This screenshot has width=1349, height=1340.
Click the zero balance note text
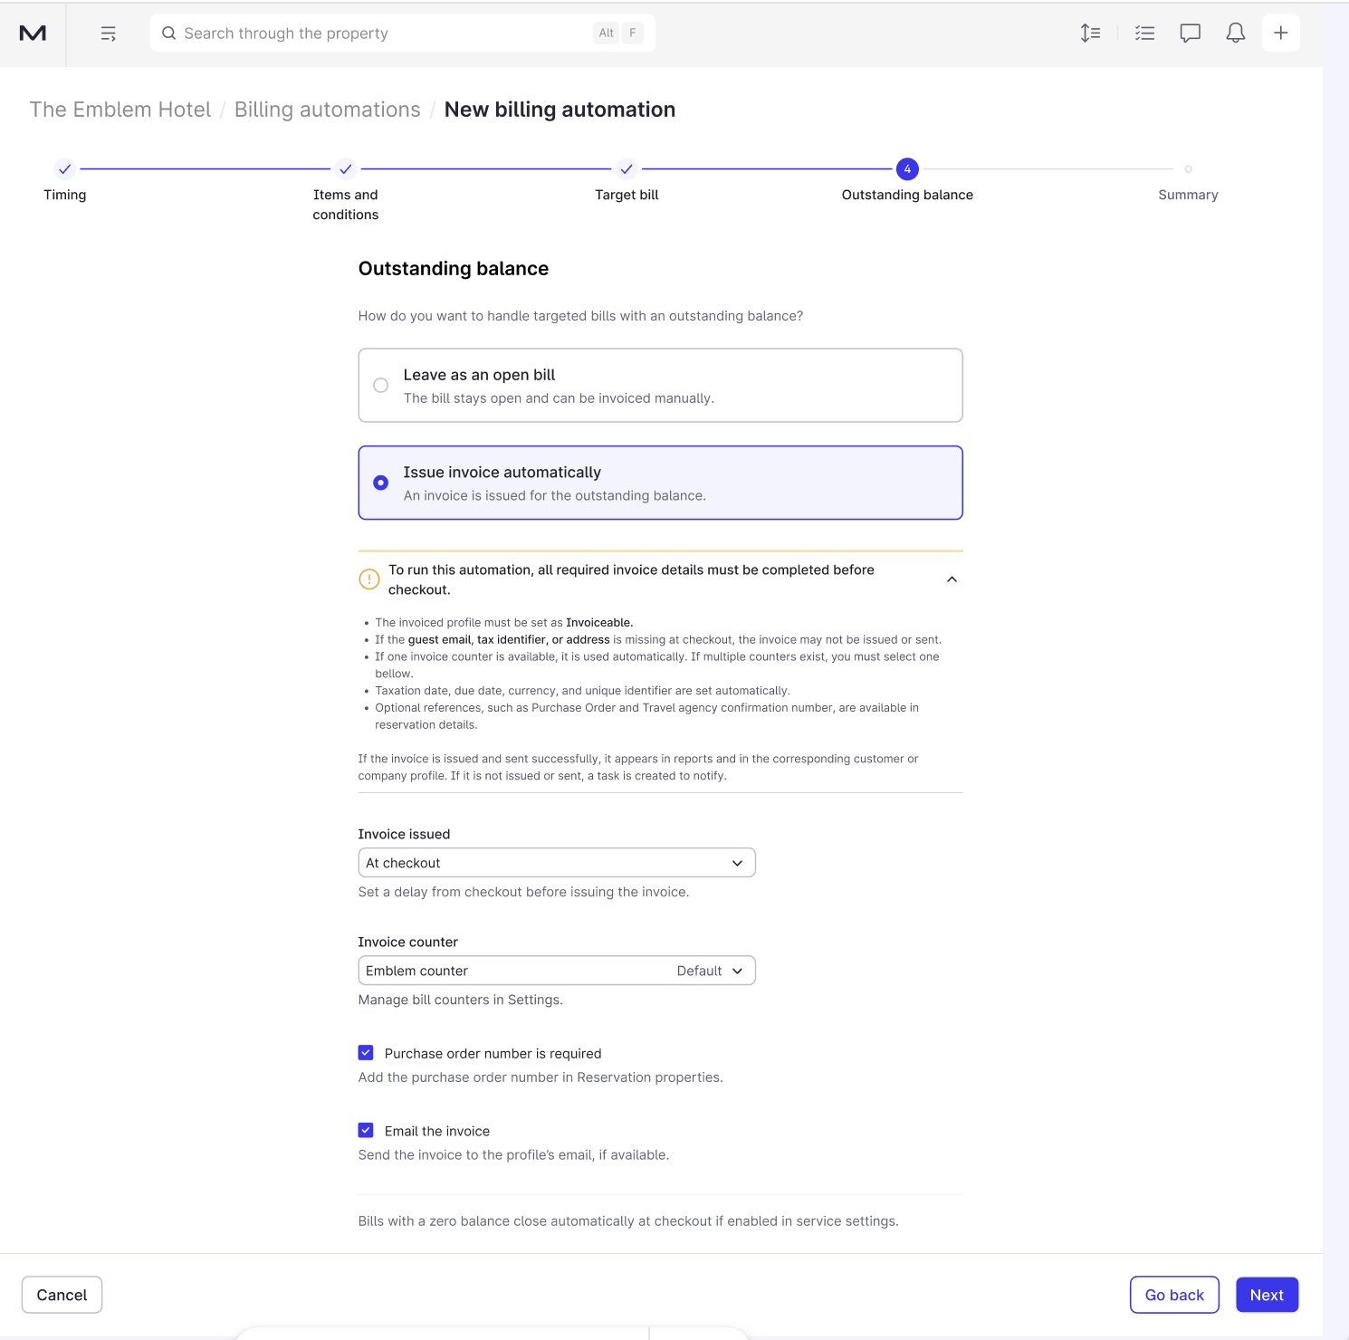(628, 1221)
